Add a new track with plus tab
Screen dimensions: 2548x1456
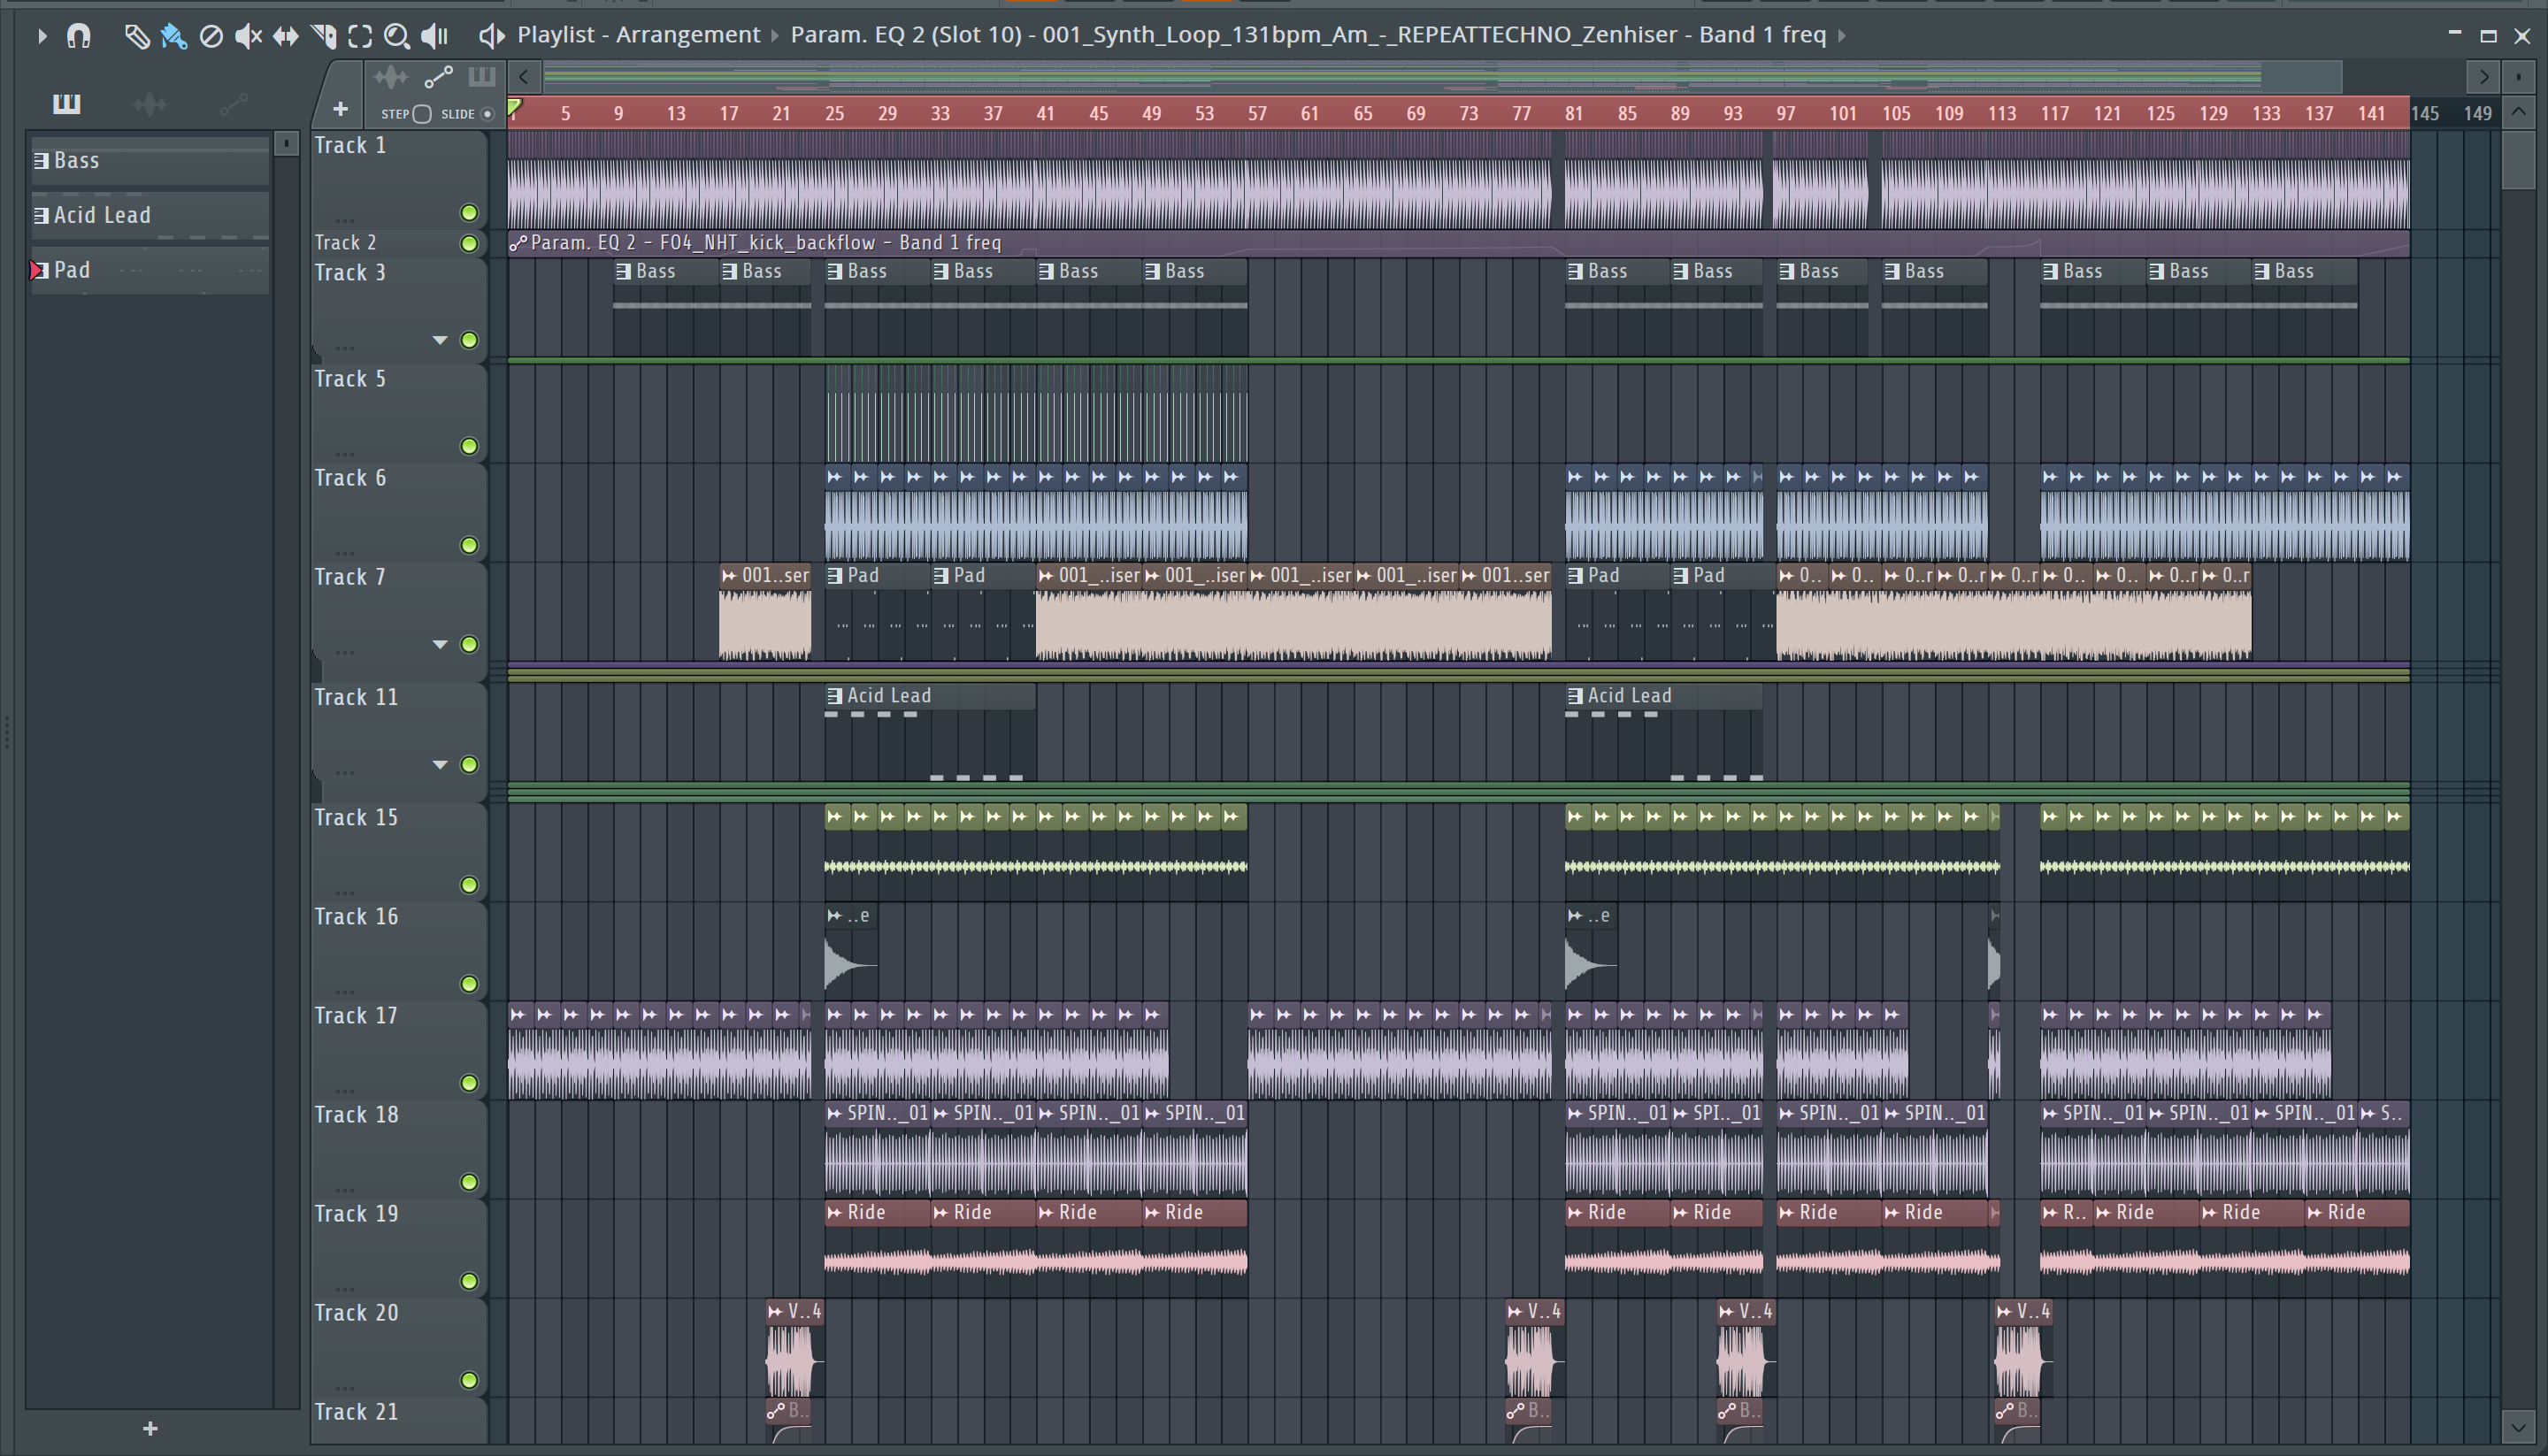pos(340,108)
